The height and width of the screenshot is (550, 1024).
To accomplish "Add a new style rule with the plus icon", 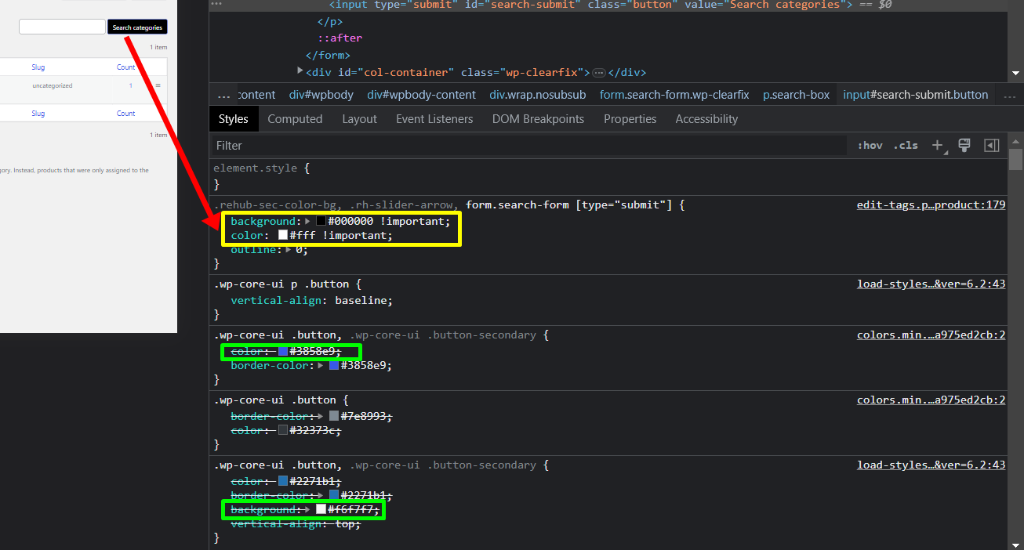I will click(937, 145).
